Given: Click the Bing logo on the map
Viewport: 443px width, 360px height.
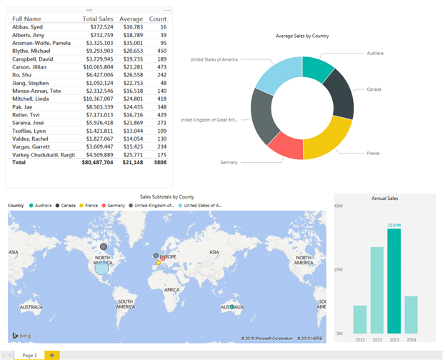Looking at the screenshot, I should [21, 336].
